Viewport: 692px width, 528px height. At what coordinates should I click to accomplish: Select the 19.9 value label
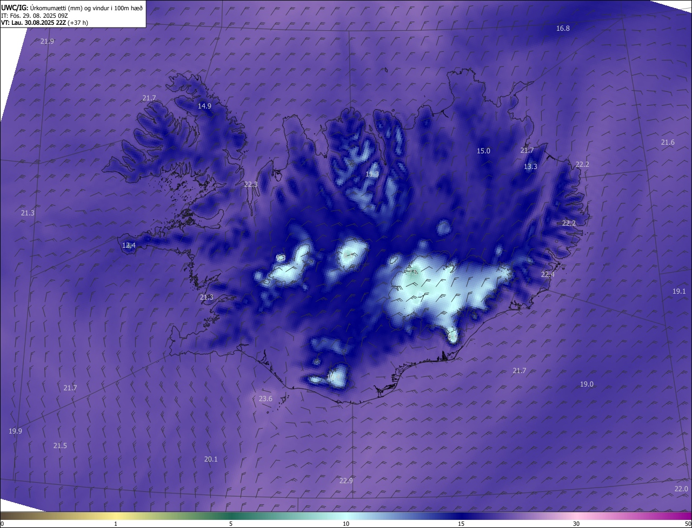click(15, 431)
